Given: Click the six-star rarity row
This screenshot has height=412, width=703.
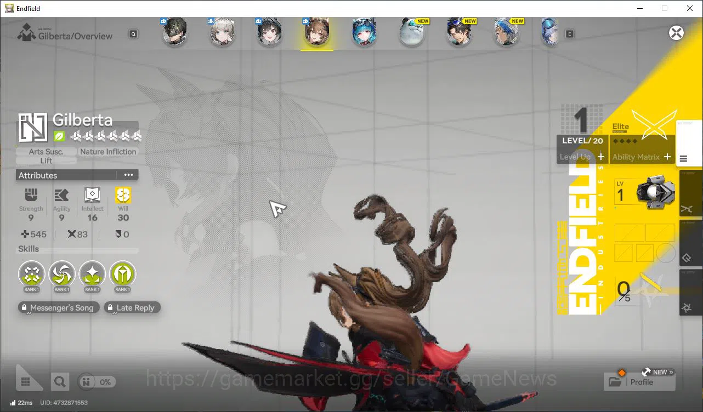Looking at the screenshot, I should 106,136.
